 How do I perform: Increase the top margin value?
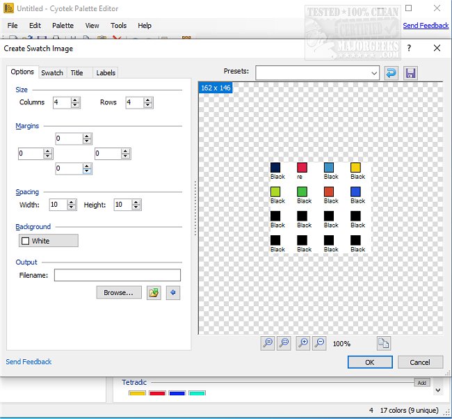pyautogui.click(x=87, y=136)
